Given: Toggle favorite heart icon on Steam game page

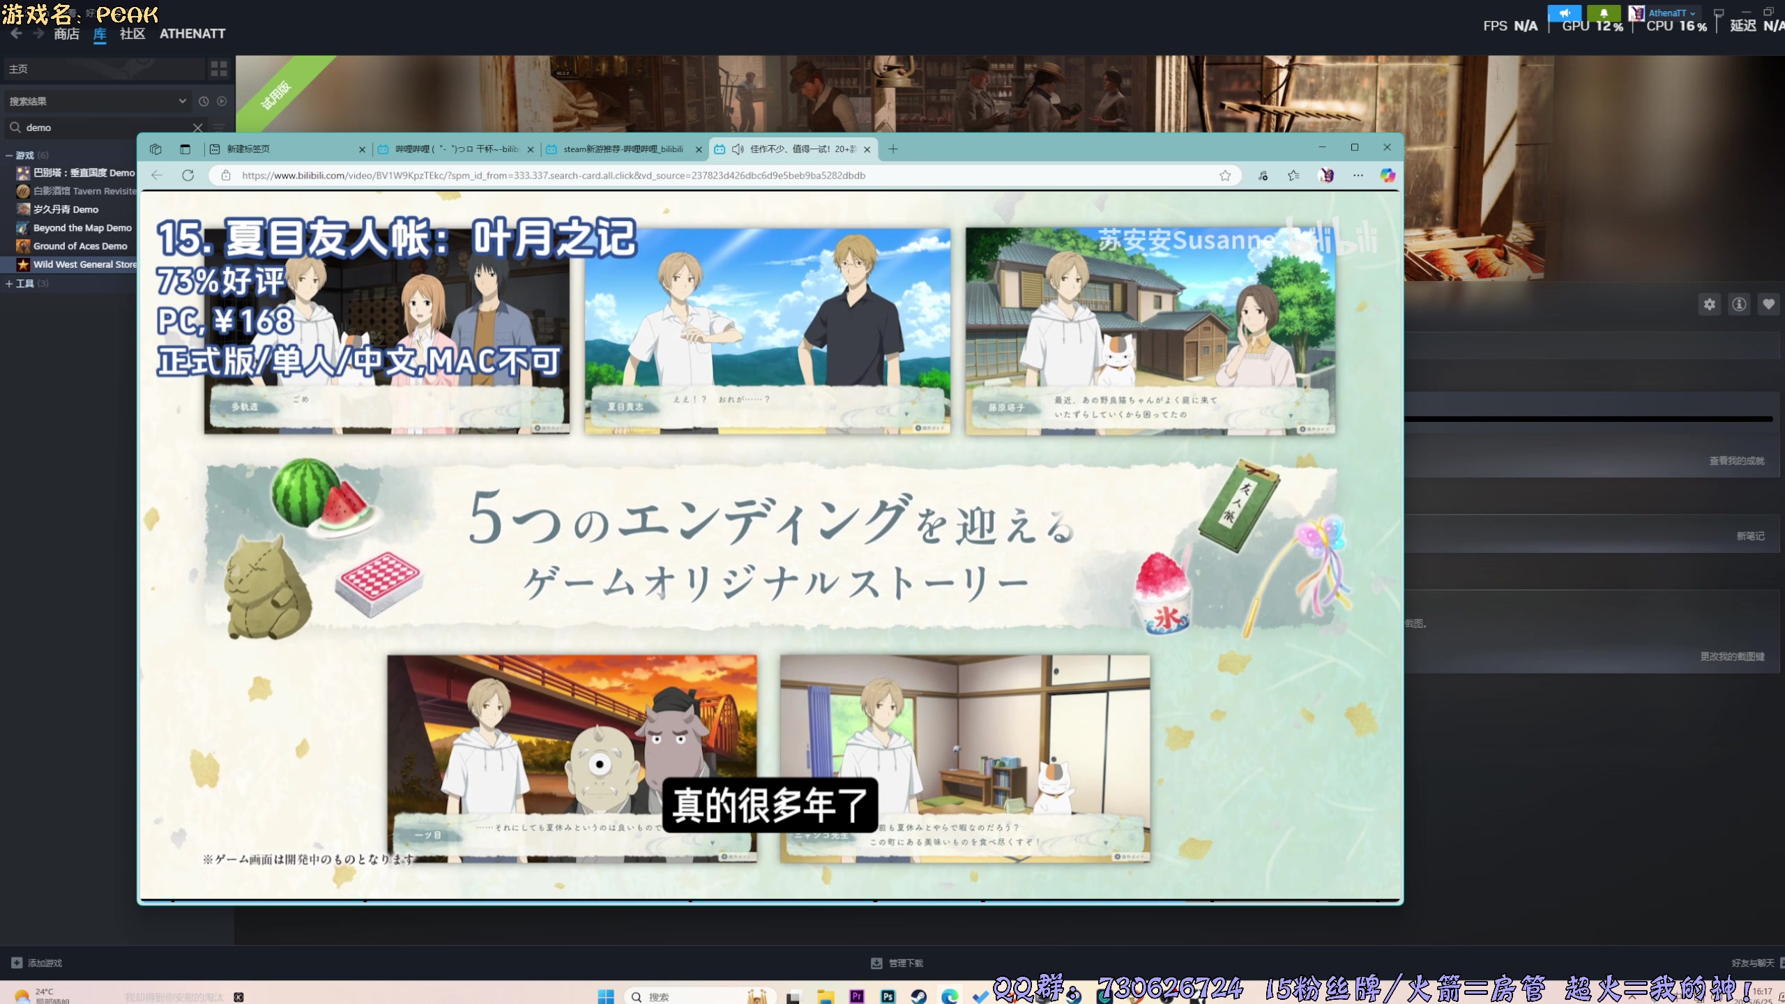Looking at the screenshot, I should [1768, 304].
